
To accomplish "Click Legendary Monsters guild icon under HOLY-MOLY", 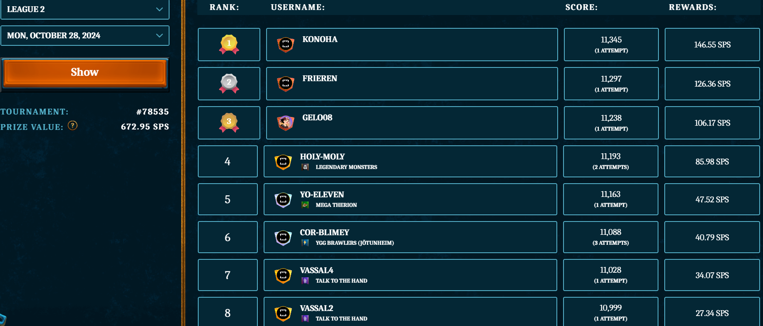I will tap(305, 167).
